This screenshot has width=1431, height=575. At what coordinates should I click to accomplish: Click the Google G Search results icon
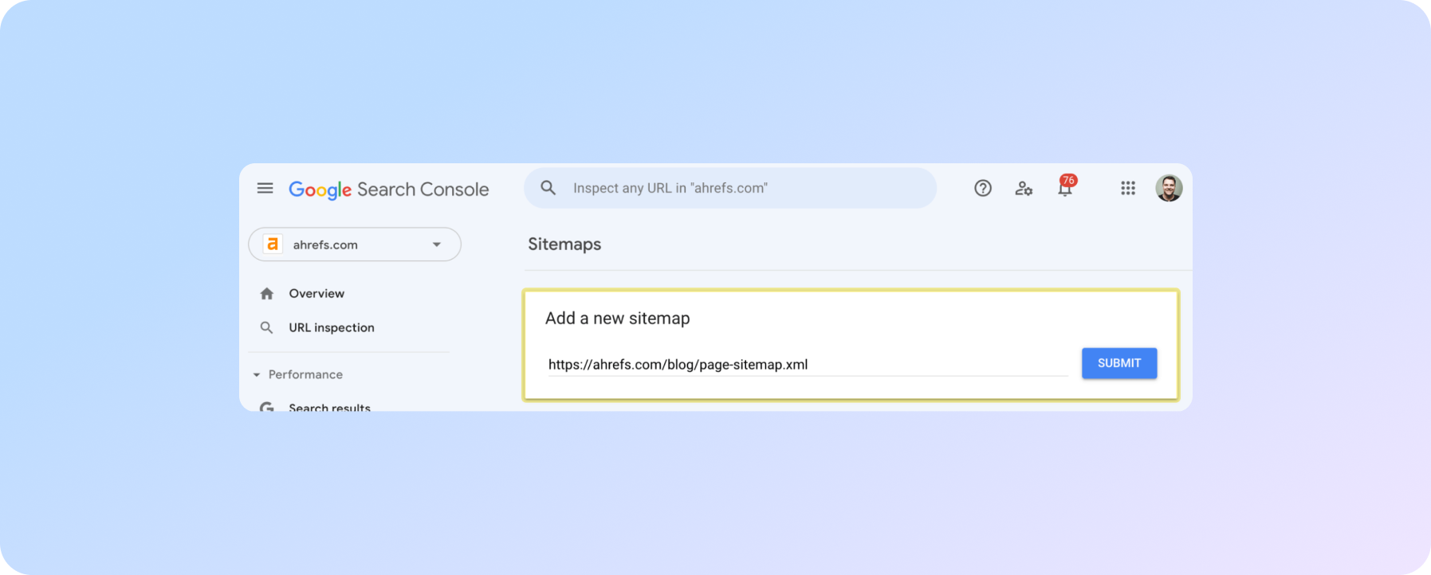267,408
